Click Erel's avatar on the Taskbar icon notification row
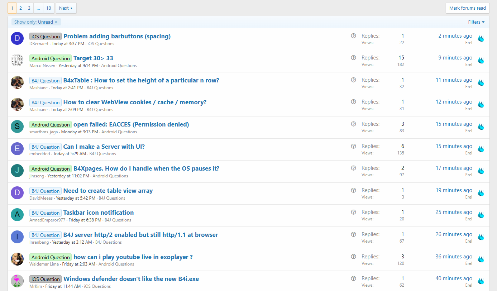The image size is (497, 291). click(x=481, y=215)
